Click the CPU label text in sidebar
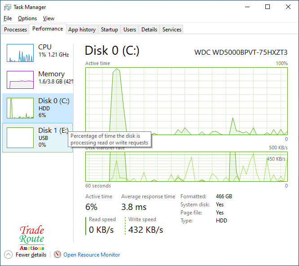The width and height of the screenshot is (299, 266). (45, 47)
